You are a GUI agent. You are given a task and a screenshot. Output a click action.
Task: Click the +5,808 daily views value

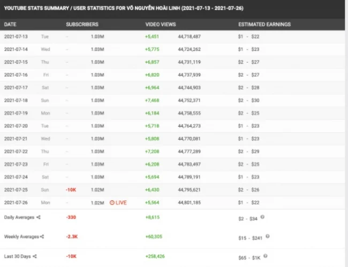point(152,139)
